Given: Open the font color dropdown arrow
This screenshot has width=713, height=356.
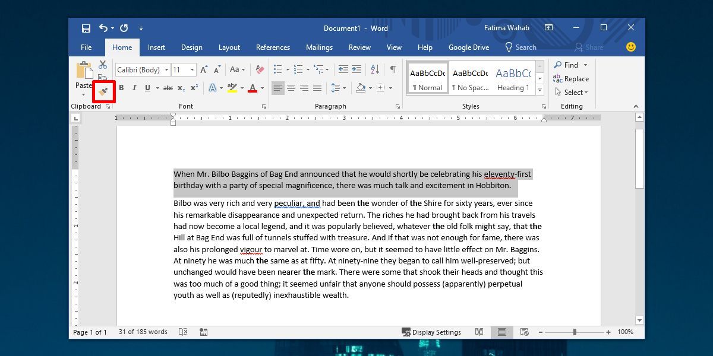Looking at the screenshot, I should click(262, 88).
